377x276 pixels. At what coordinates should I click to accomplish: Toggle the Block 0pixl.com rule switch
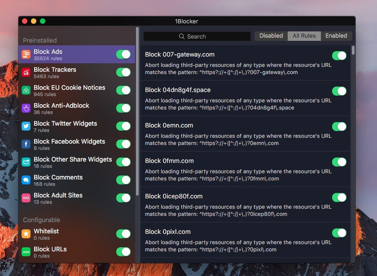(339, 233)
